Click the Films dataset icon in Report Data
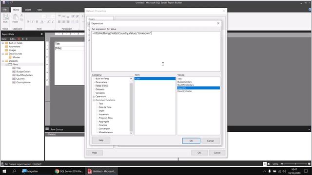312x175 pixels. pos(10,64)
